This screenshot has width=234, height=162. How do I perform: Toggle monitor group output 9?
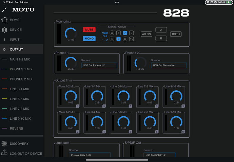[132, 33]
